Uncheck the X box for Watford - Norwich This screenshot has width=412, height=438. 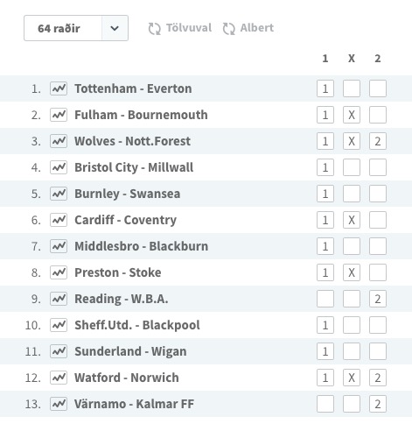tap(352, 378)
